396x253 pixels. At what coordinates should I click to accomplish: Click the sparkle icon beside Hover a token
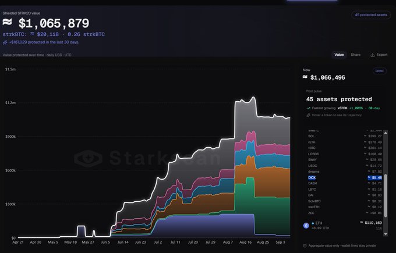click(309, 115)
